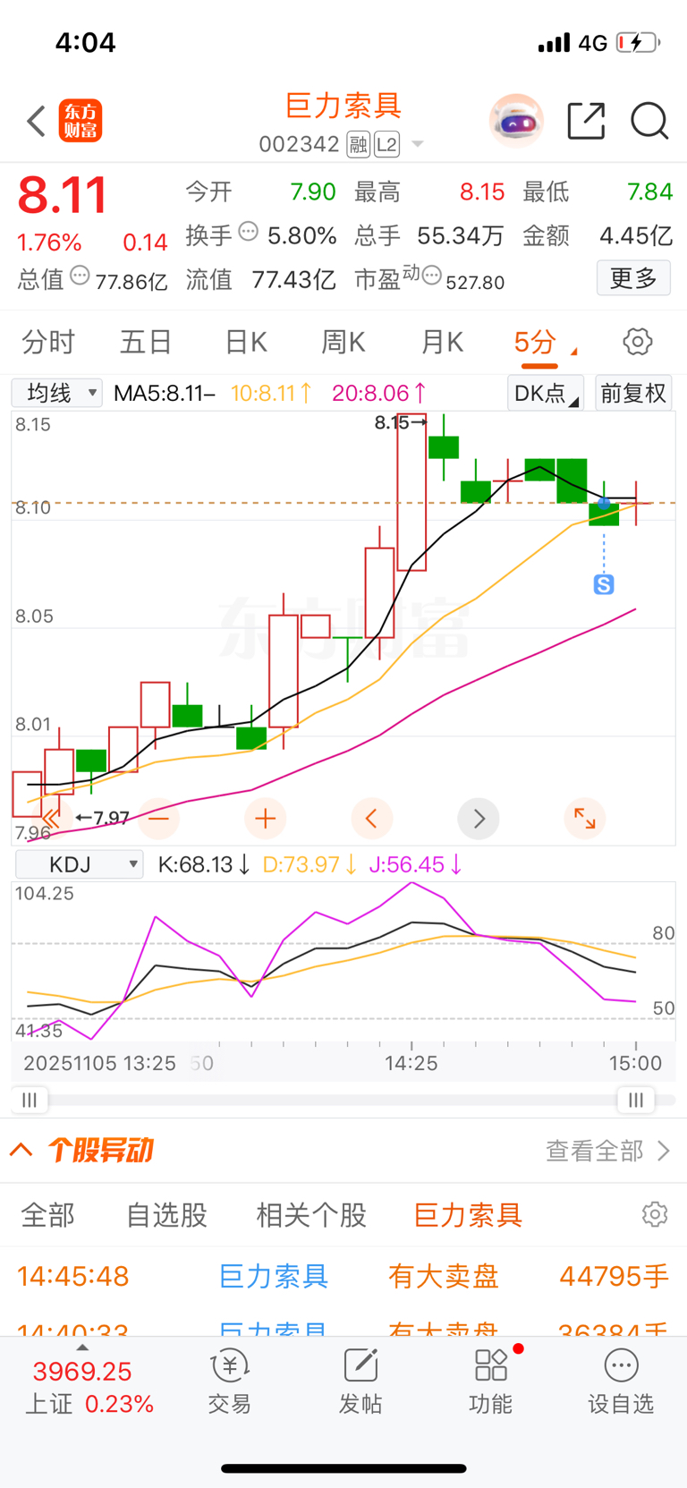Viewport: 687px width, 1488px height.
Task: Open the 5分 period dropdown tab
Action: (545, 343)
